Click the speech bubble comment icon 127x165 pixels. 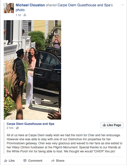pyautogui.click(x=25, y=161)
